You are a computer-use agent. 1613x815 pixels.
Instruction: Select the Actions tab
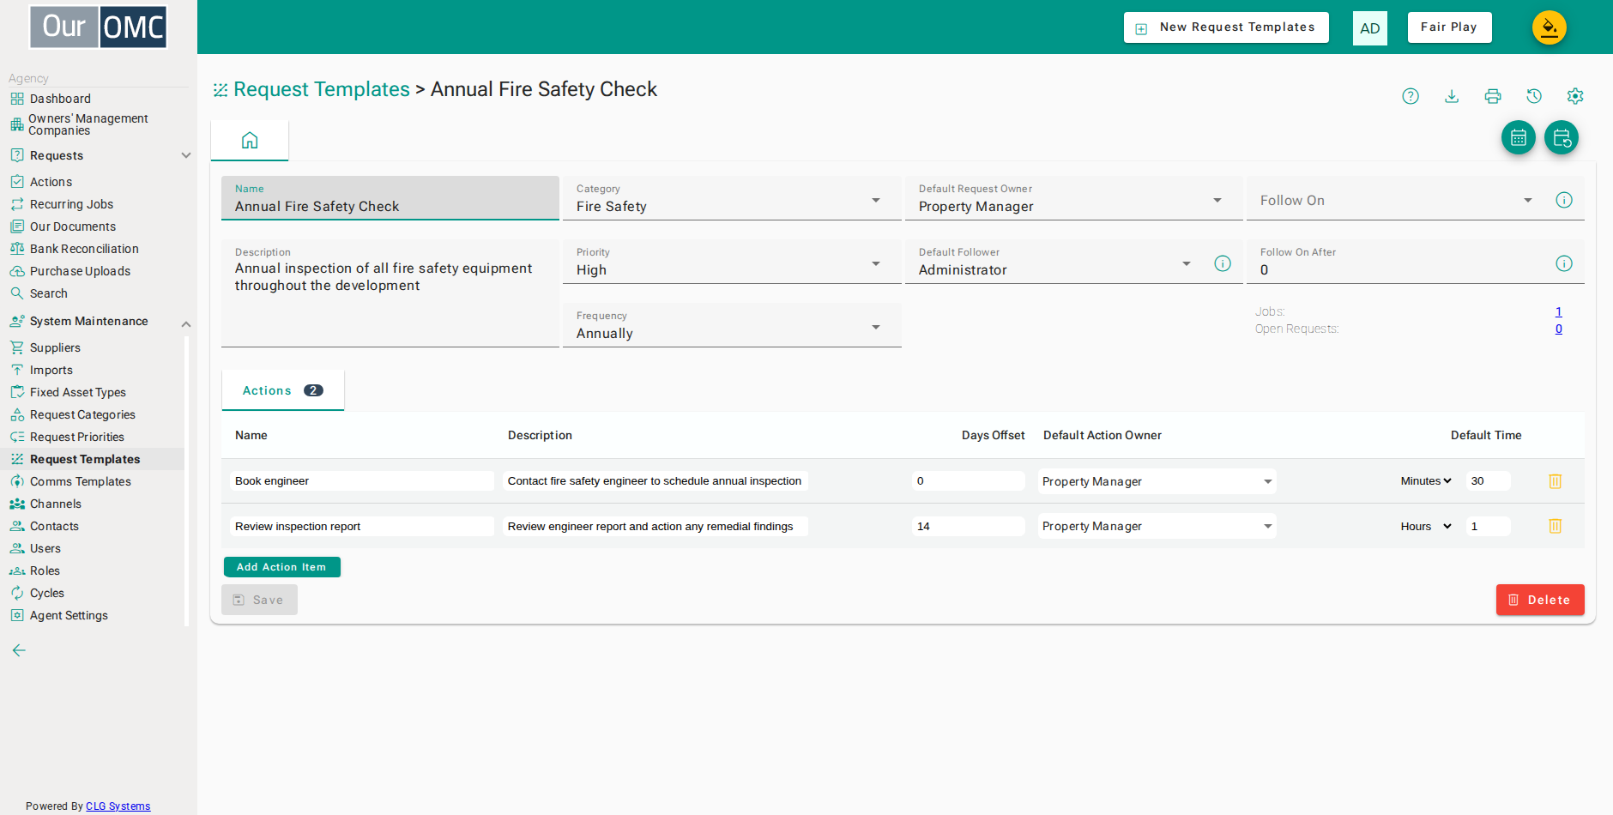pyautogui.click(x=283, y=390)
